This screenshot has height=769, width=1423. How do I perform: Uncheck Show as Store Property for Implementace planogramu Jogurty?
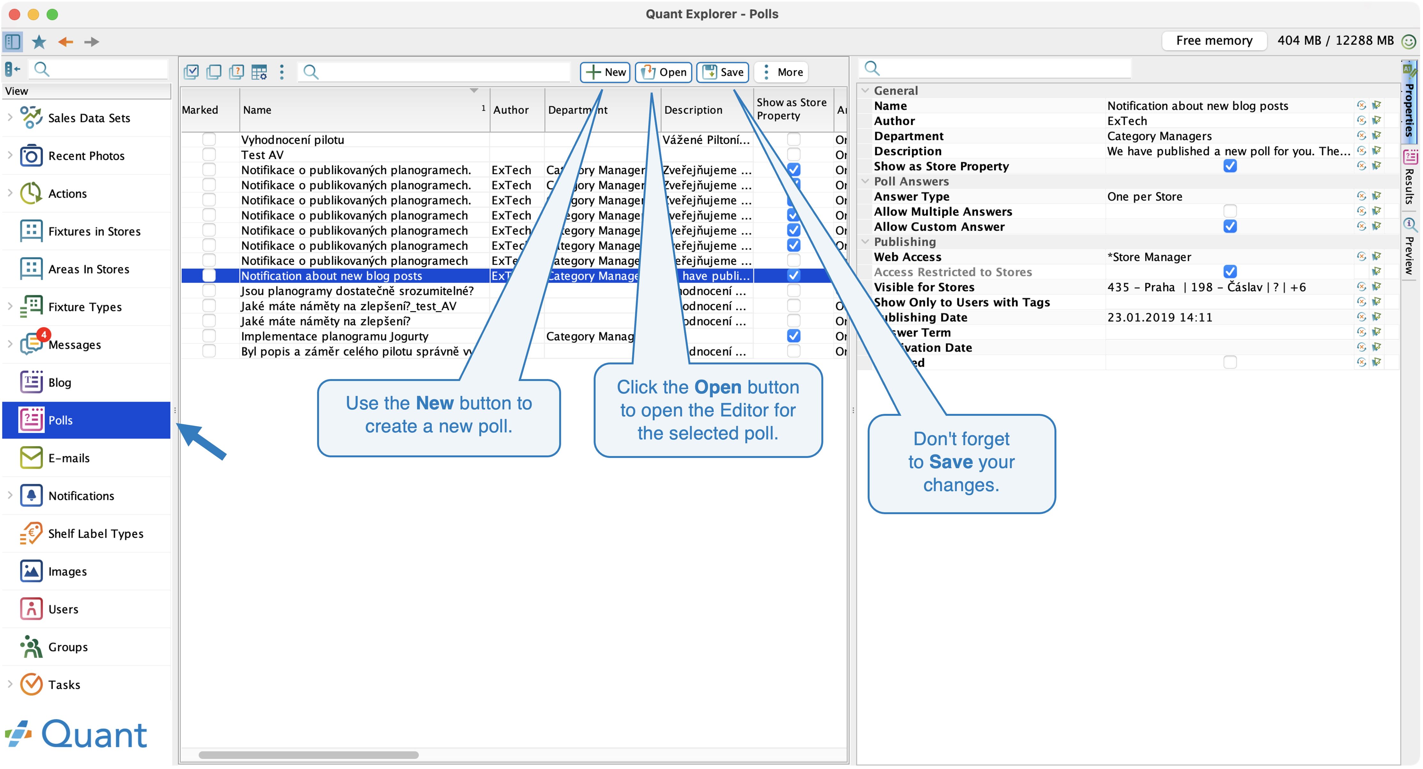pyautogui.click(x=793, y=336)
